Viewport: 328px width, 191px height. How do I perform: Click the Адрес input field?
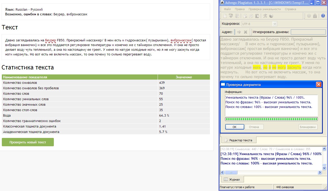click(235, 32)
